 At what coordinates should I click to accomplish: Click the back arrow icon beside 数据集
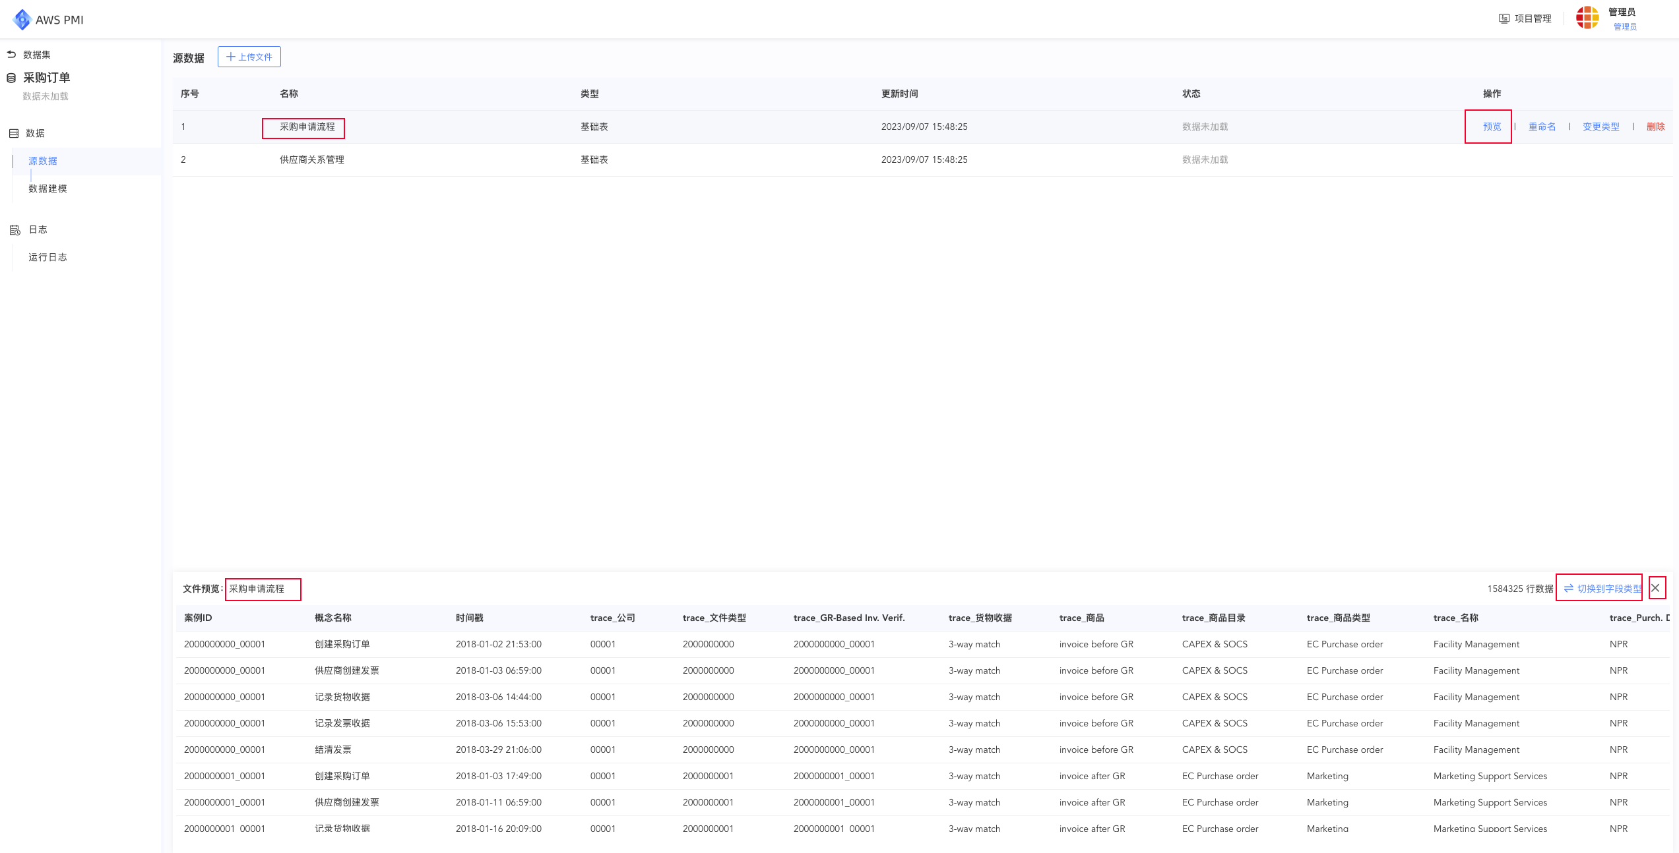pyautogui.click(x=11, y=54)
